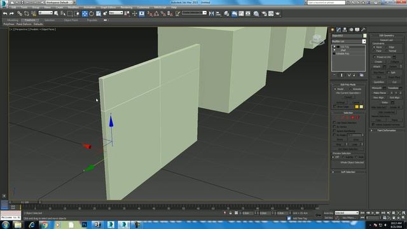Click the Attach button
The image size is (407, 229).
pos(377,67)
